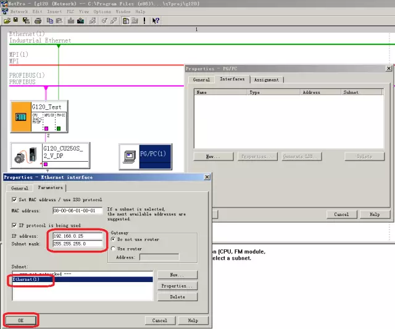The width and height of the screenshot is (395, 329).
Task: Switch to the Assignment tab
Action: [267, 80]
